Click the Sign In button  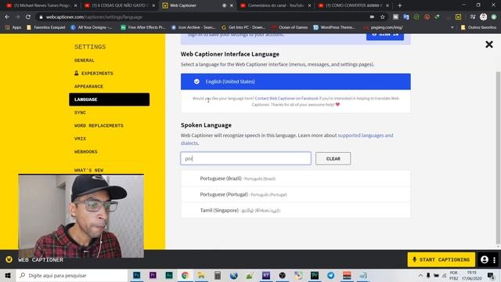coord(385,35)
